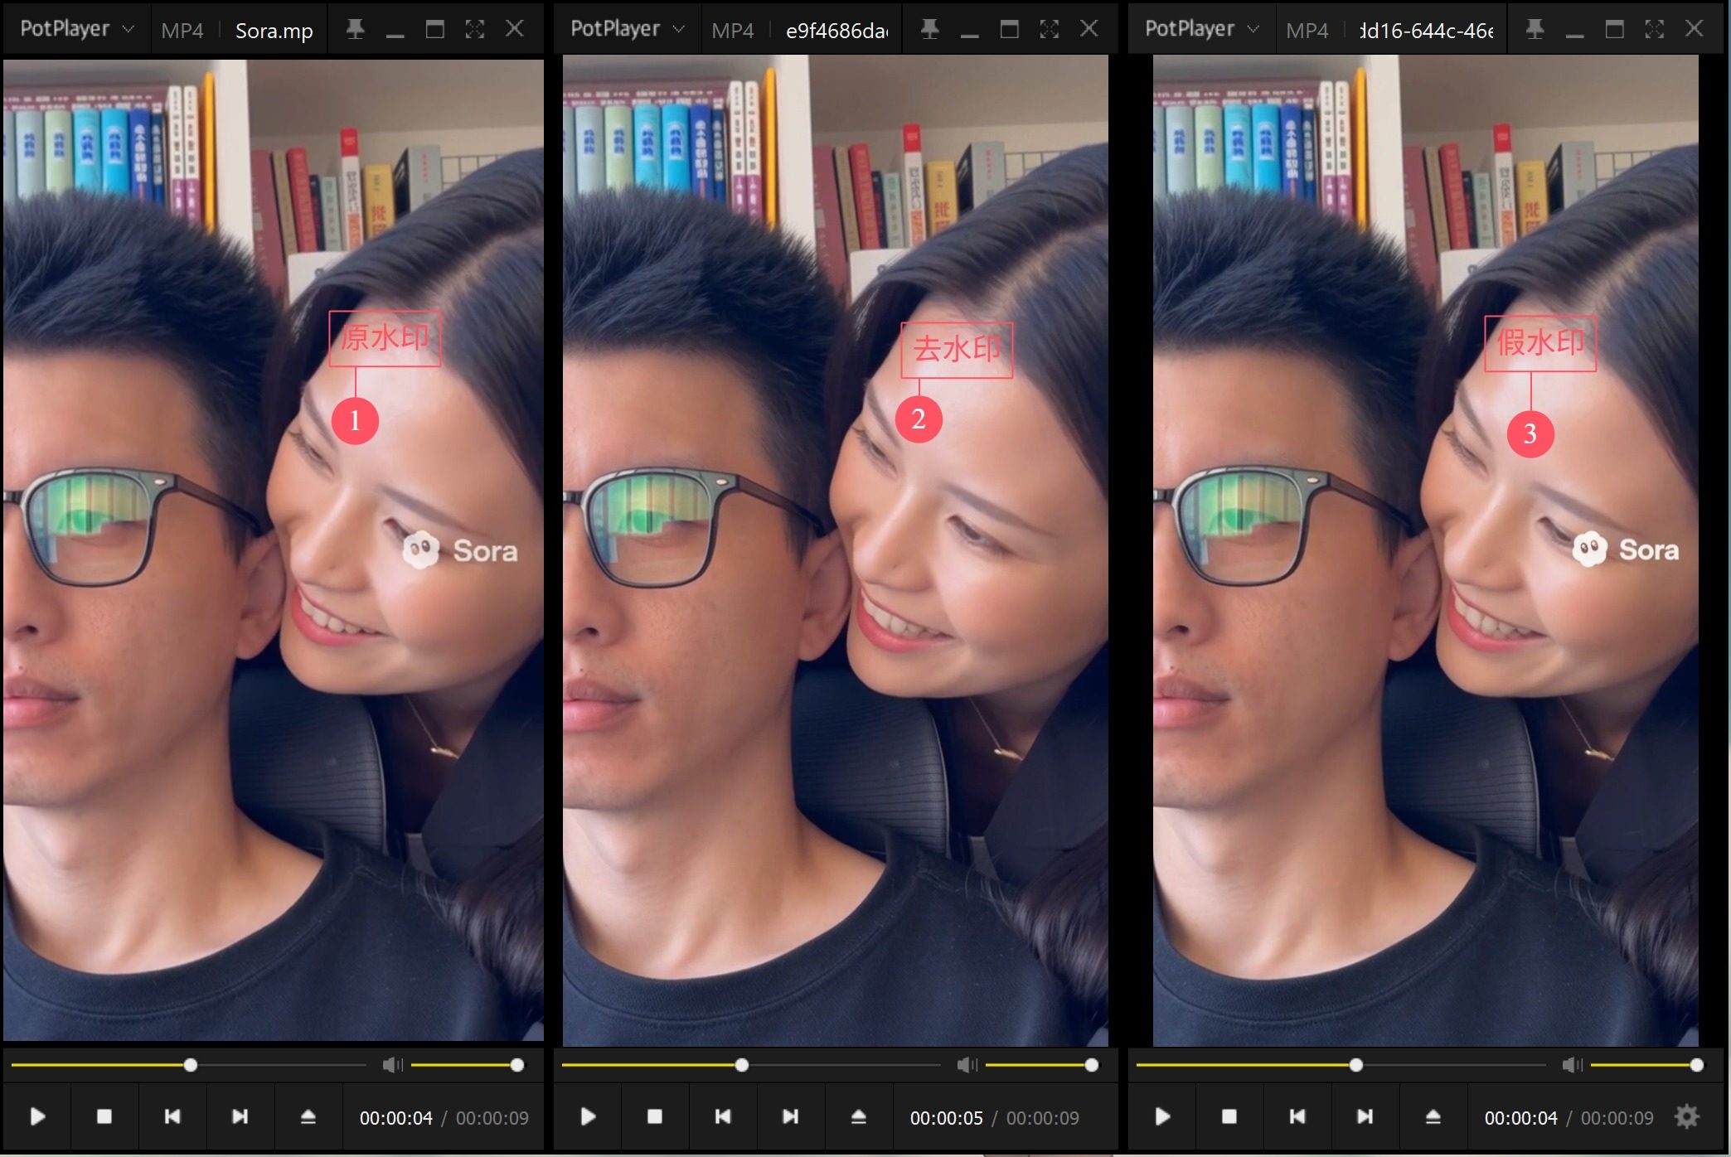Screen dimensions: 1731x1157
Task: Open the PotPlayer dropdown in the right window
Action: pyautogui.click(x=1201, y=30)
